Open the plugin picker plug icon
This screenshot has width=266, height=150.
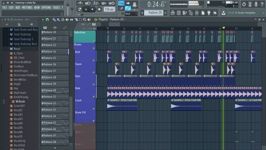coord(209,13)
